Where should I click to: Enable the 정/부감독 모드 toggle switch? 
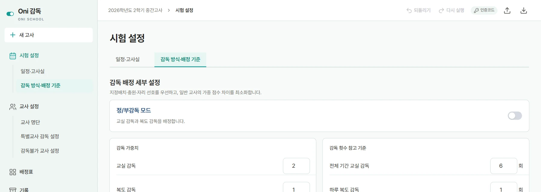[515, 116]
